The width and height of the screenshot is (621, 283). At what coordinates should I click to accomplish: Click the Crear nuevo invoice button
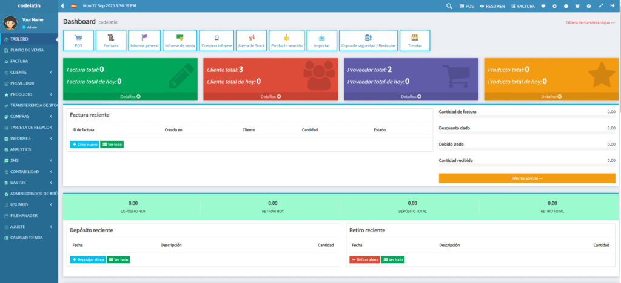click(x=84, y=145)
